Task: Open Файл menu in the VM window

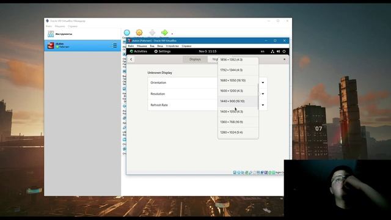Action: pos(131,46)
